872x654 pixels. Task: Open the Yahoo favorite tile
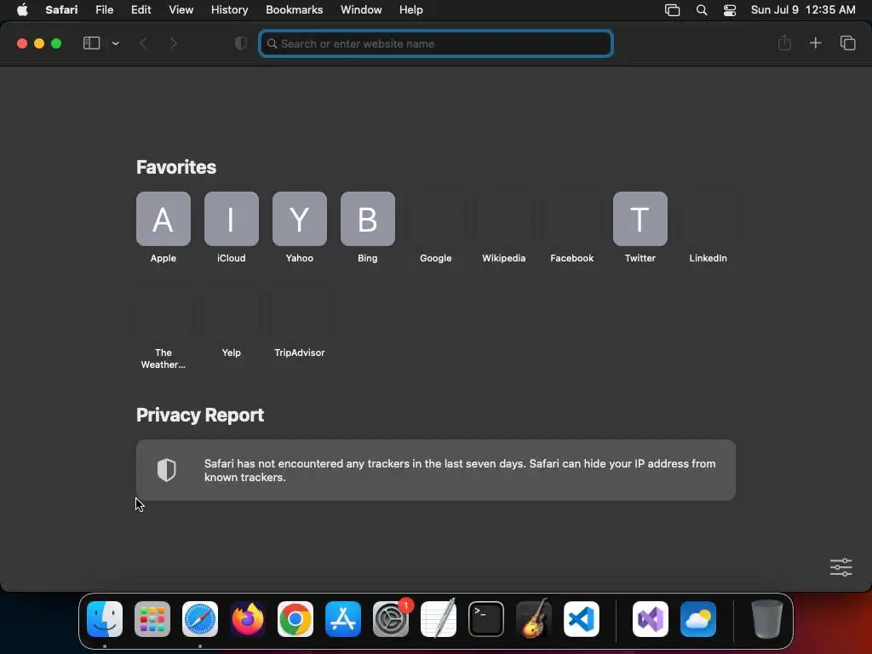(300, 219)
